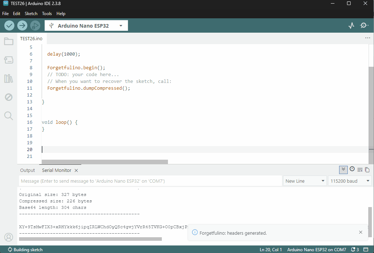Click the void loop() line

[x=60, y=122]
